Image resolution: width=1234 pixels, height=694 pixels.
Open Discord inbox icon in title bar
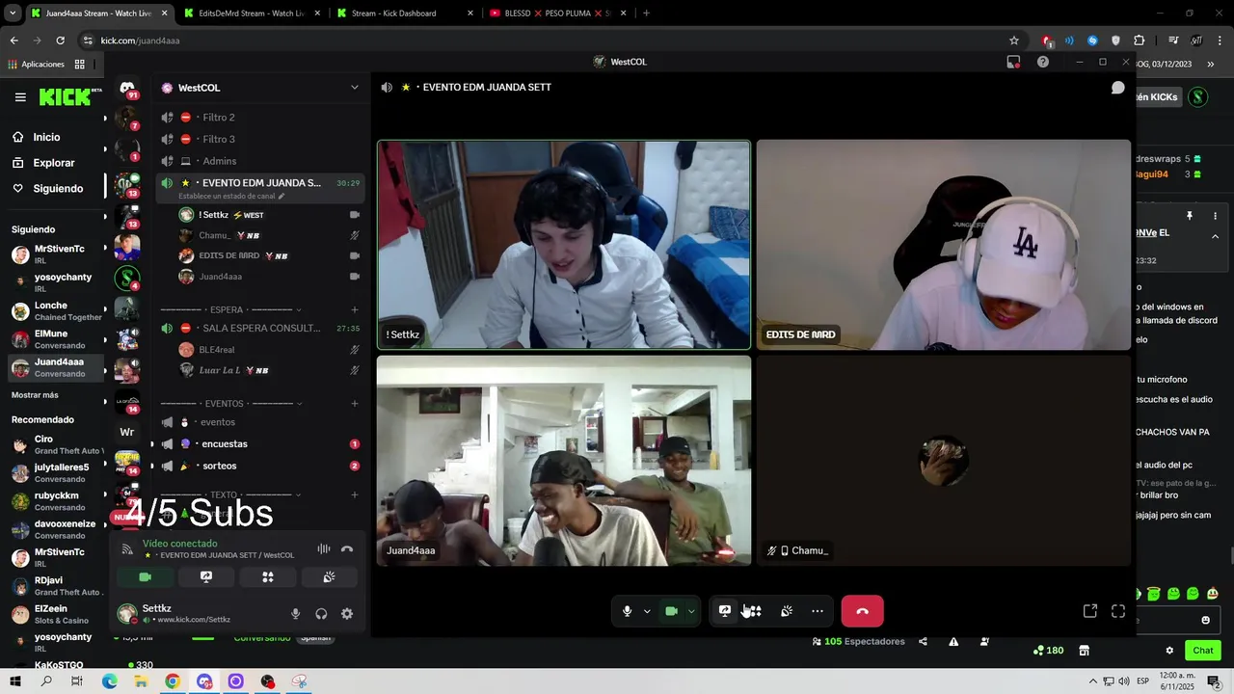(1013, 62)
